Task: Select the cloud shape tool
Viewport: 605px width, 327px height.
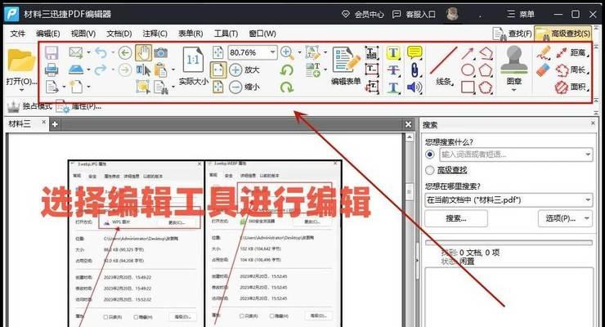Action: point(486,87)
